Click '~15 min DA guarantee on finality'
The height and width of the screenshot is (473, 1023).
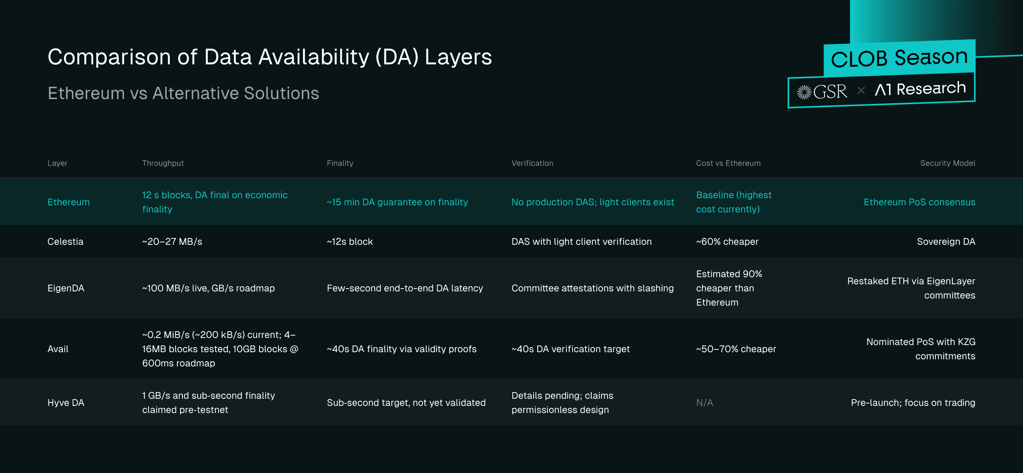point(397,202)
